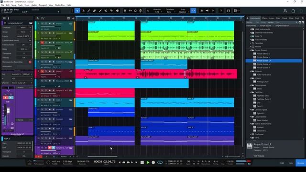Show automation with the curve icon
Image resolution: width=306 pixels, height=172 pixels.
click(43, 18)
